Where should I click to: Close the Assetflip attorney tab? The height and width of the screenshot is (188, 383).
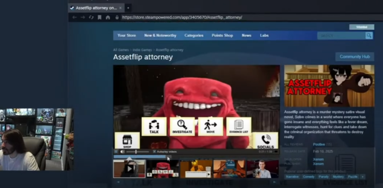click(120, 8)
